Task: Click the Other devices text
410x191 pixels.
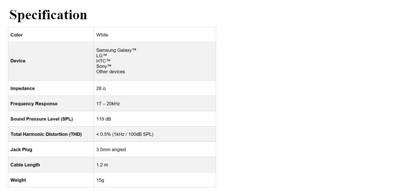Action: (111, 72)
